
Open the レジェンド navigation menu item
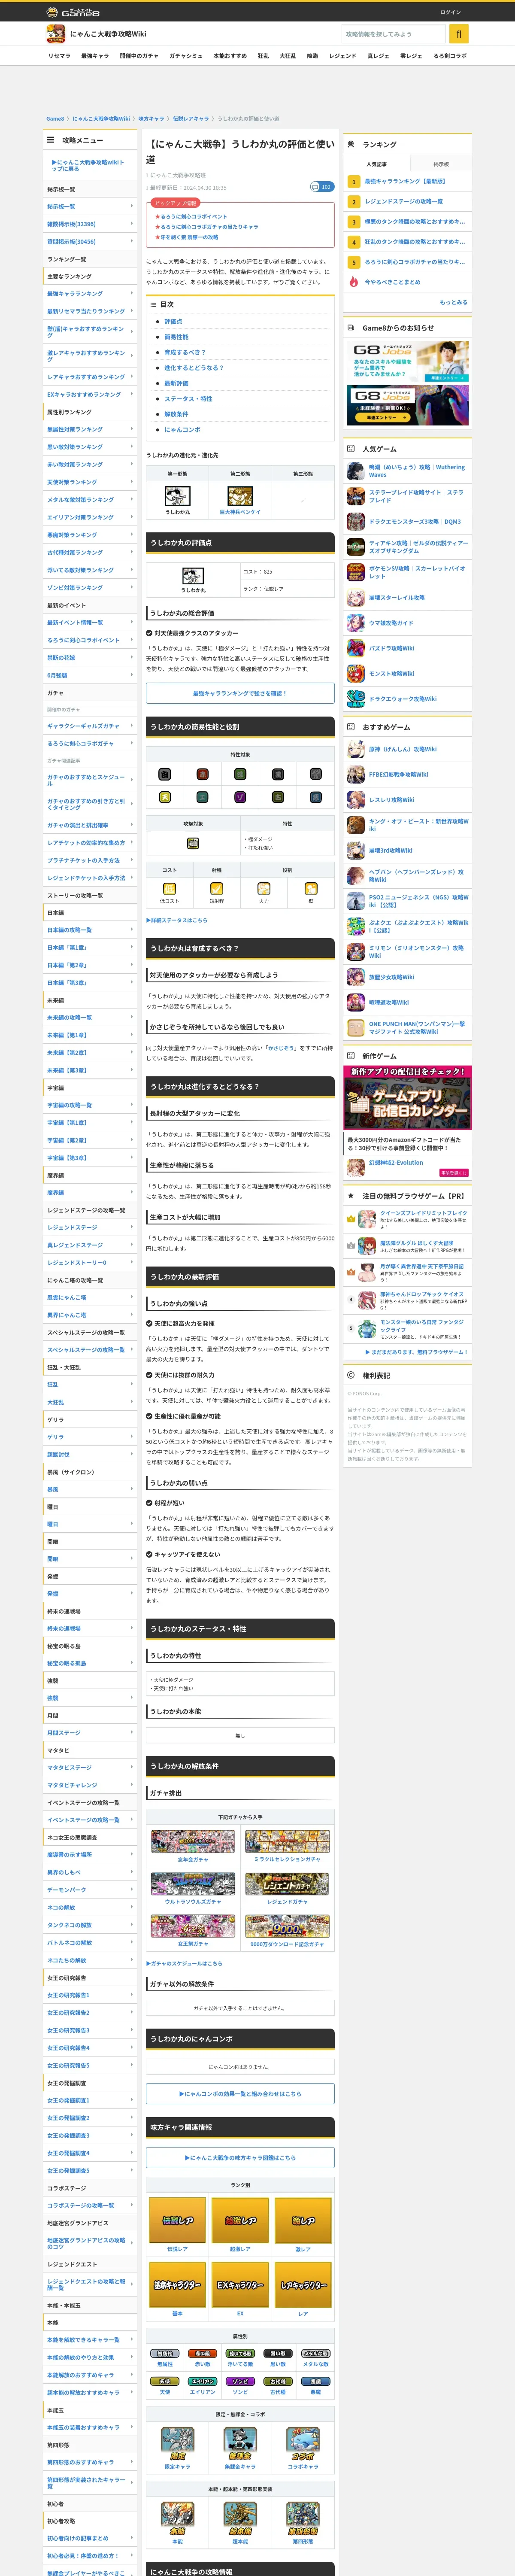click(342, 56)
